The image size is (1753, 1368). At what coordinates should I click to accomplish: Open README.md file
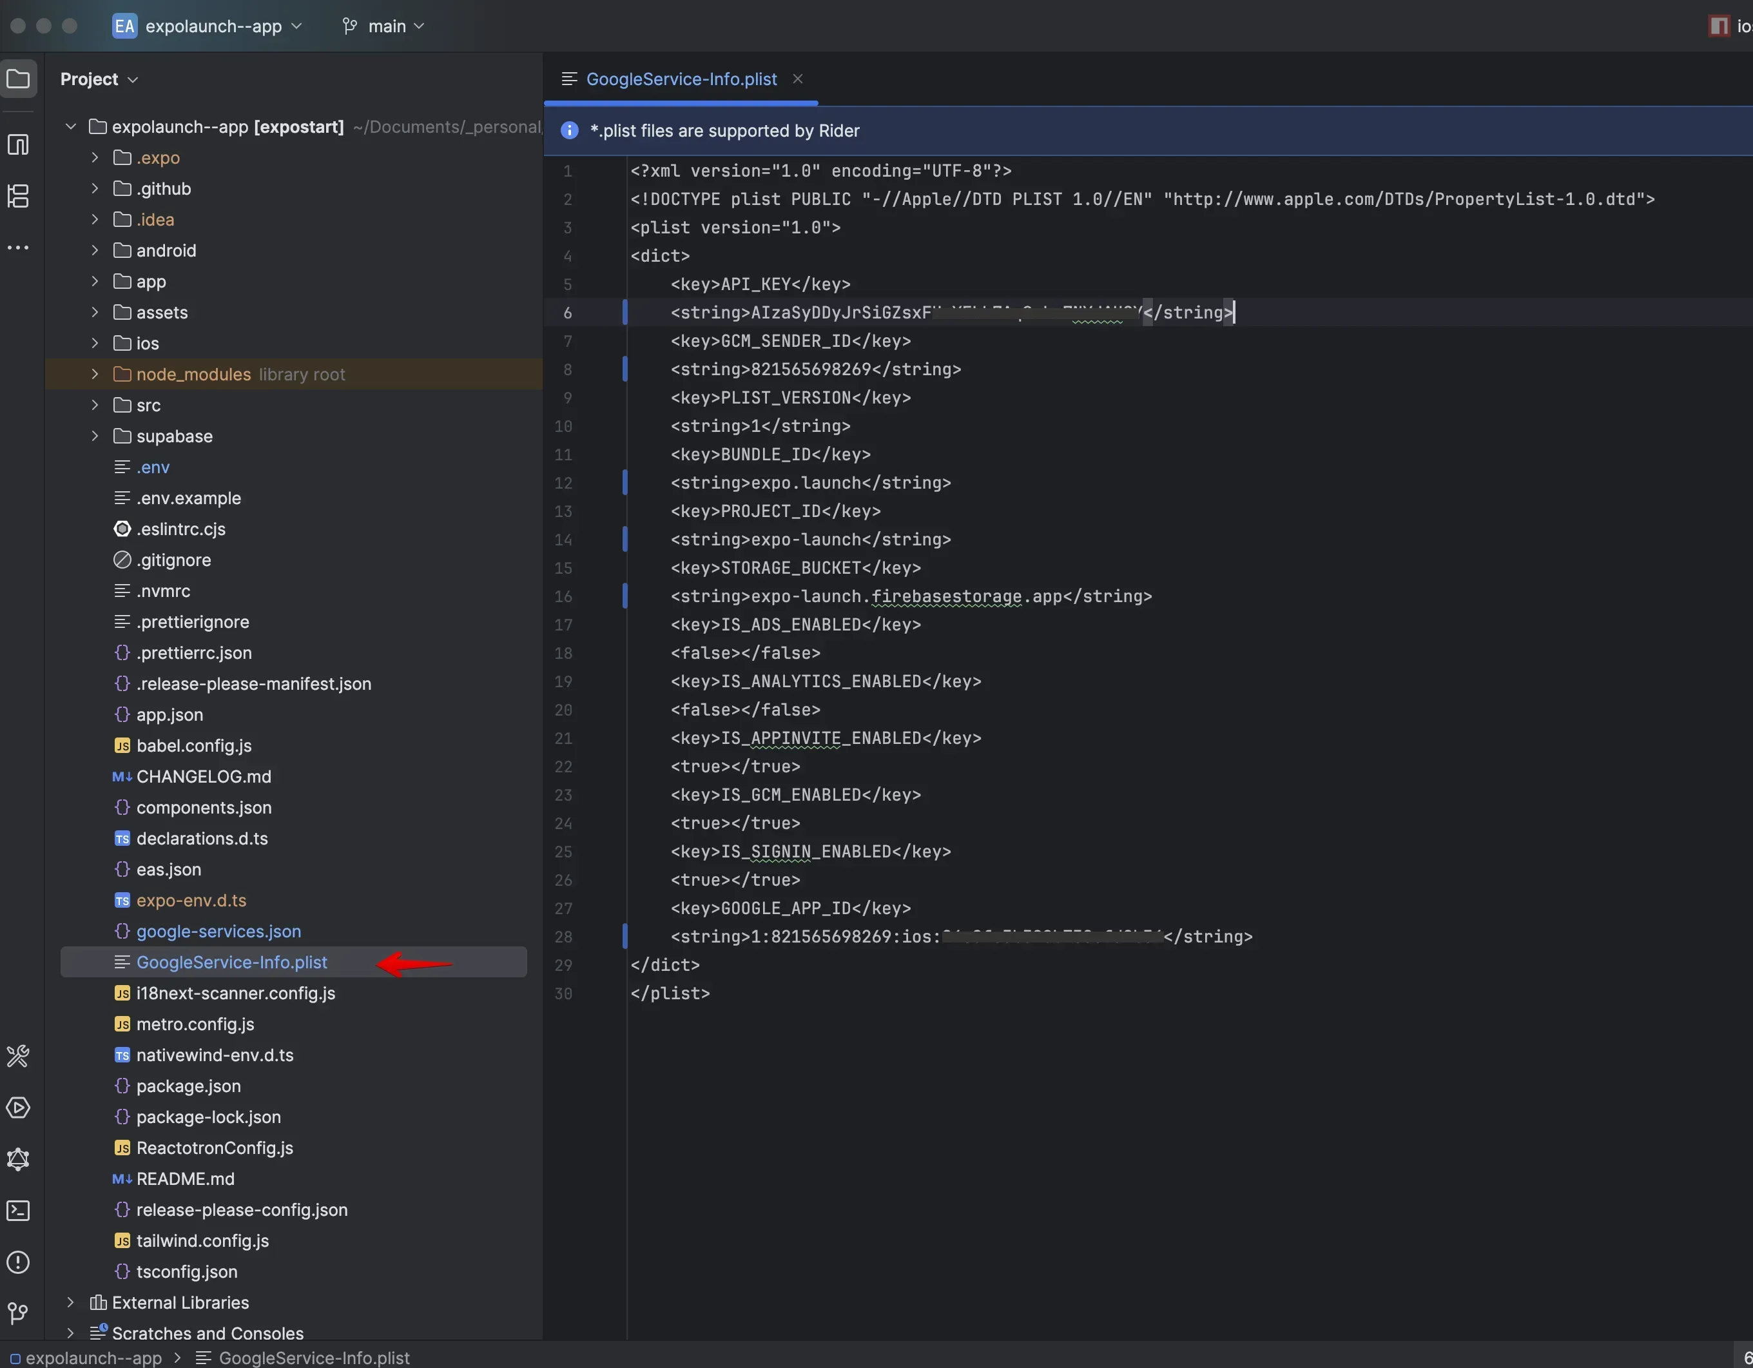186,1178
